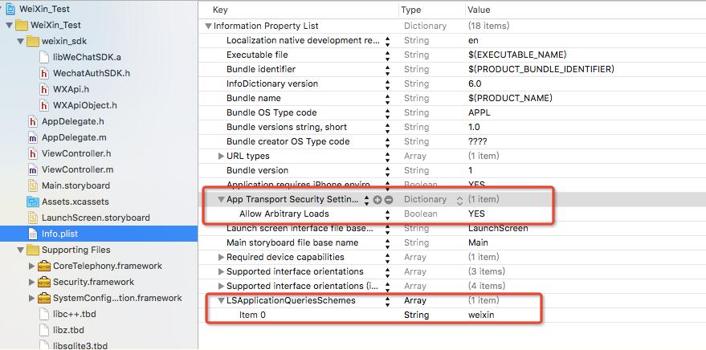
Task: Click stepper on Allow Arbitrary Loads key
Action: click(388, 214)
